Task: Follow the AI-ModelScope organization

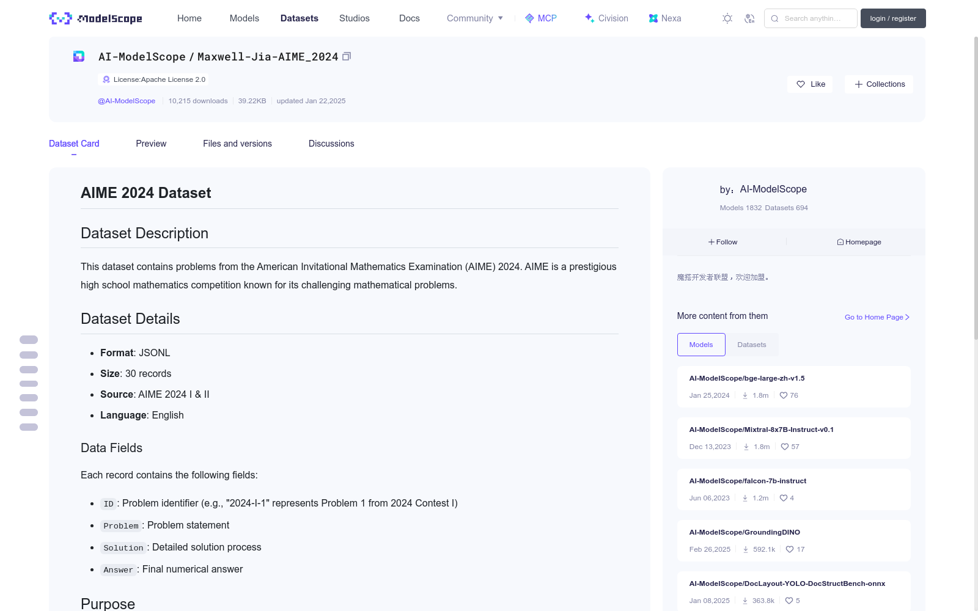Action: pyautogui.click(x=723, y=242)
